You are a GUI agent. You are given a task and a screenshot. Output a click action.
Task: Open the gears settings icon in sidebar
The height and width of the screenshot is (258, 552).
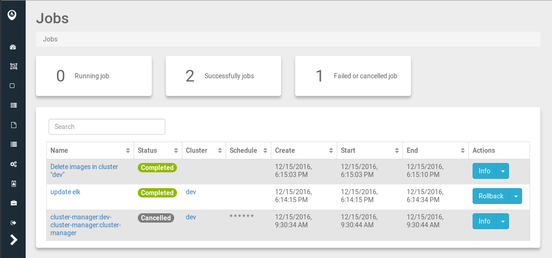[14, 164]
